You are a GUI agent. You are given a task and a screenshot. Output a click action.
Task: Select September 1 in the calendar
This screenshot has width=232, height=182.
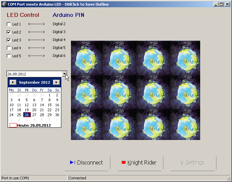click(x=50, y=95)
